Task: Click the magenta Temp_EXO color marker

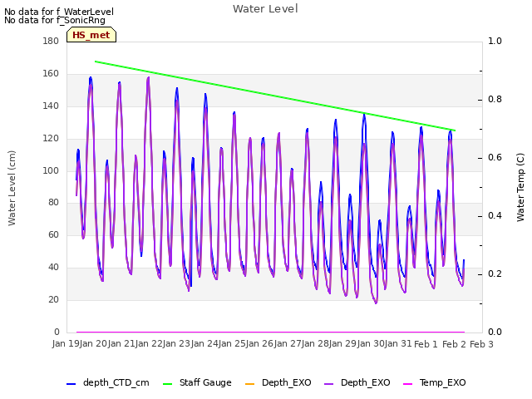Action: pos(407,384)
